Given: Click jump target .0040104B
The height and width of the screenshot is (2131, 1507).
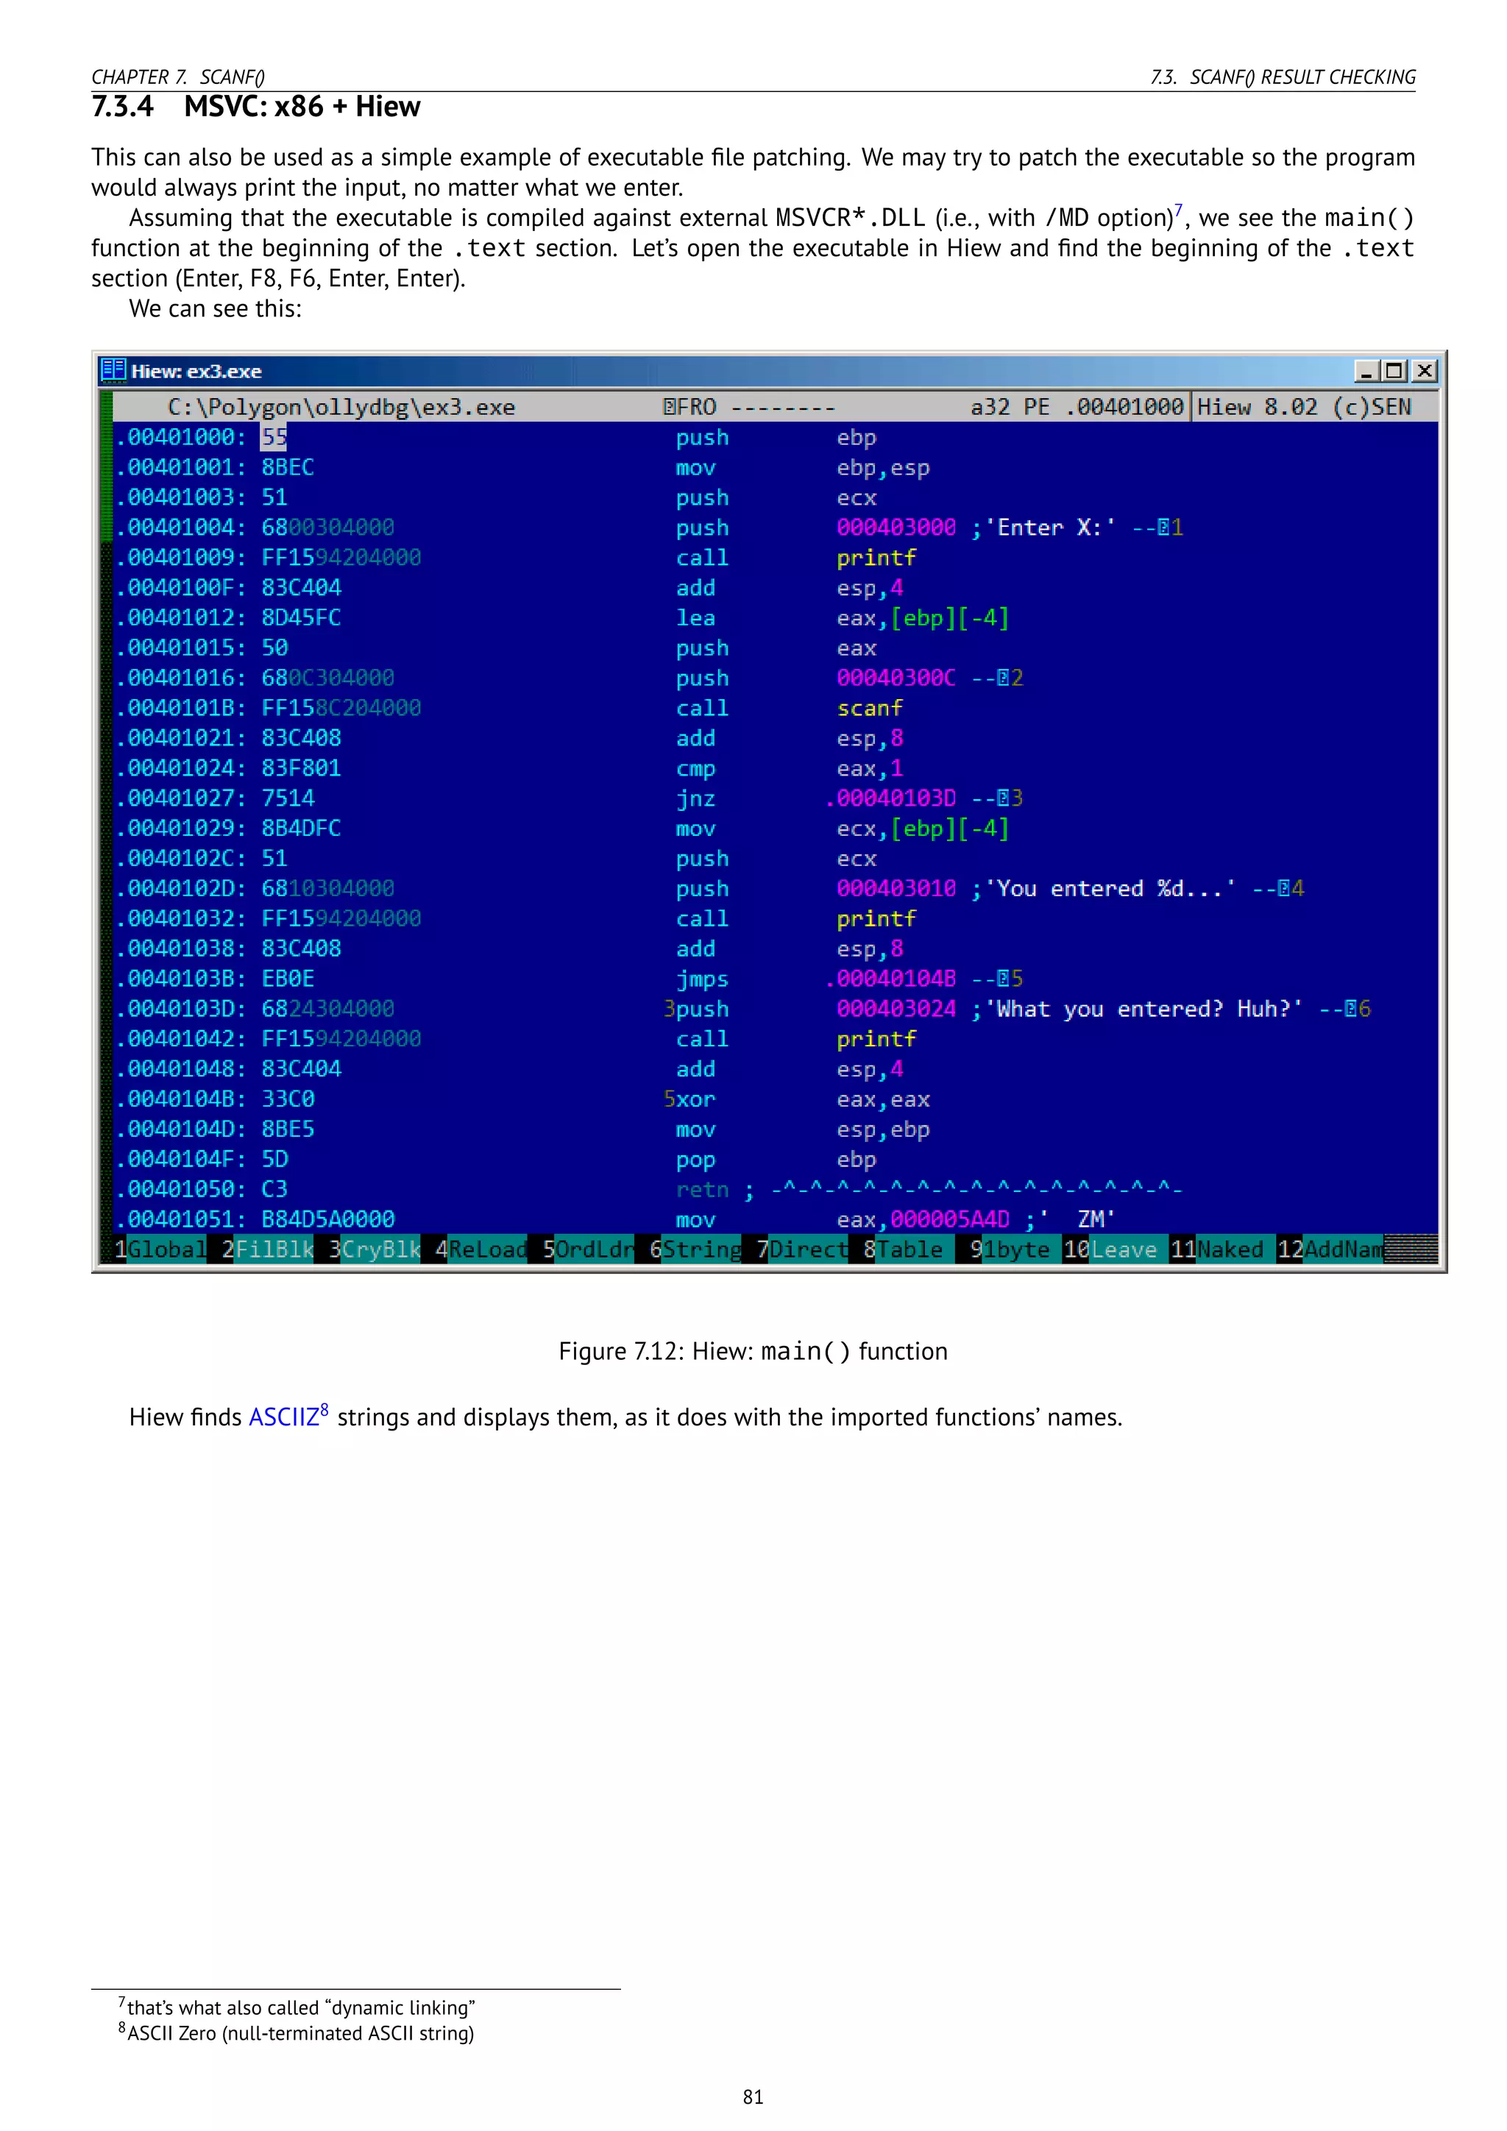Looking at the screenshot, I should click(x=891, y=978).
